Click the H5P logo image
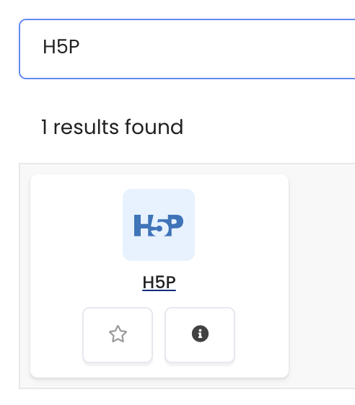The width and height of the screenshot is (355, 405). point(159,225)
